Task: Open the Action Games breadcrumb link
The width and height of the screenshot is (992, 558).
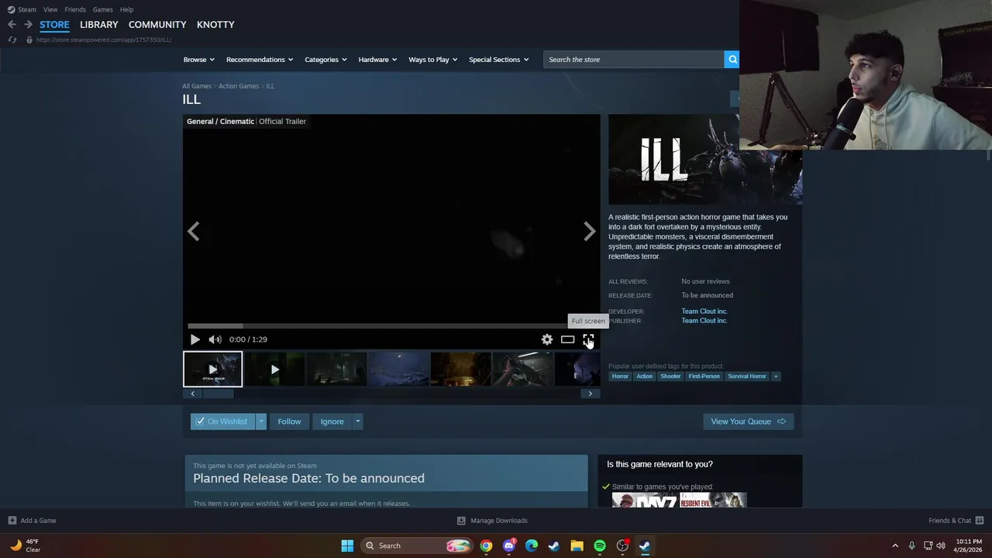Action: [x=239, y=86]
